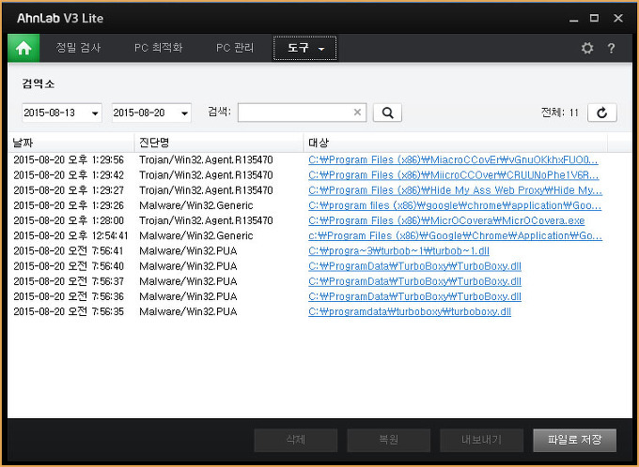Select the row dated 오후 1:29:26
The image size is (639, 467).
click(319, 205)
